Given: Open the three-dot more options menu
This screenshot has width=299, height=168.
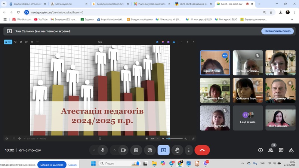Looking at the screenshot, I should click(x=189, y=150).
